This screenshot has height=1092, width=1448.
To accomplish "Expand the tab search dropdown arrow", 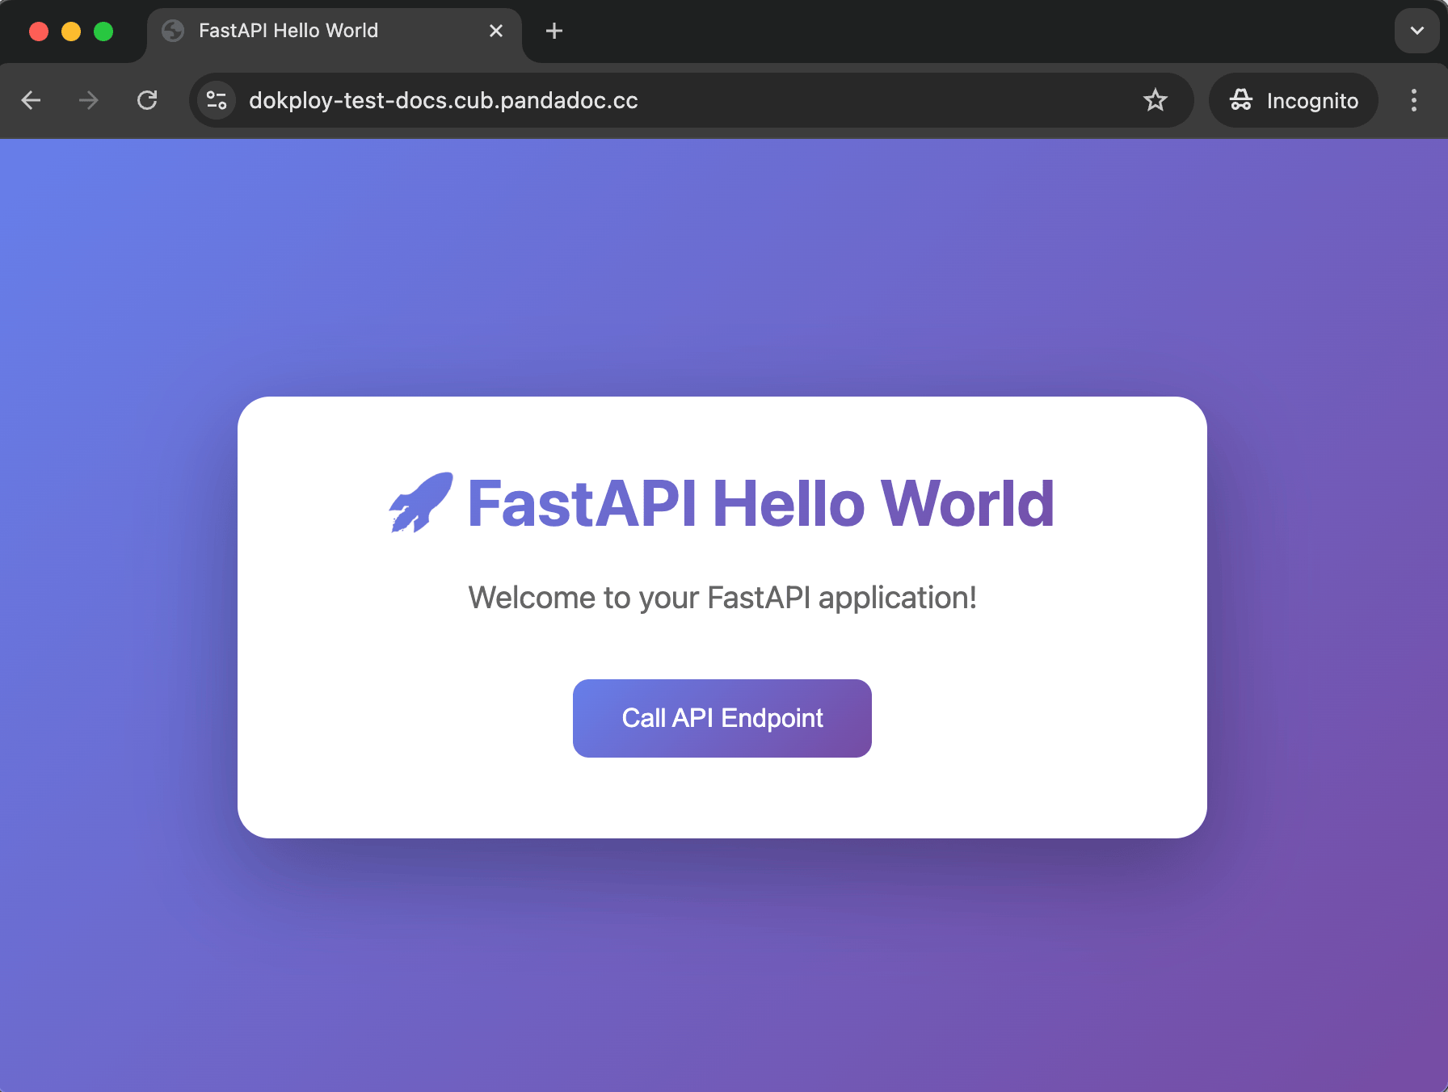I will 1417,31.
